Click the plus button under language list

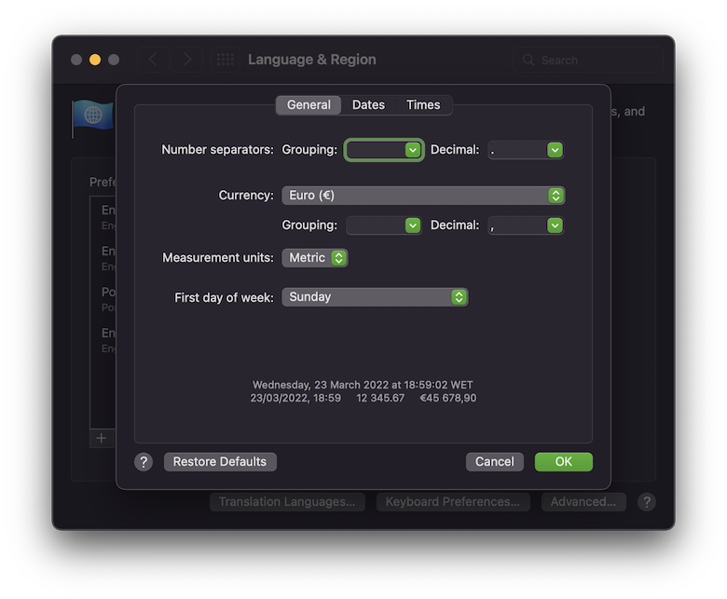[102, 438]
